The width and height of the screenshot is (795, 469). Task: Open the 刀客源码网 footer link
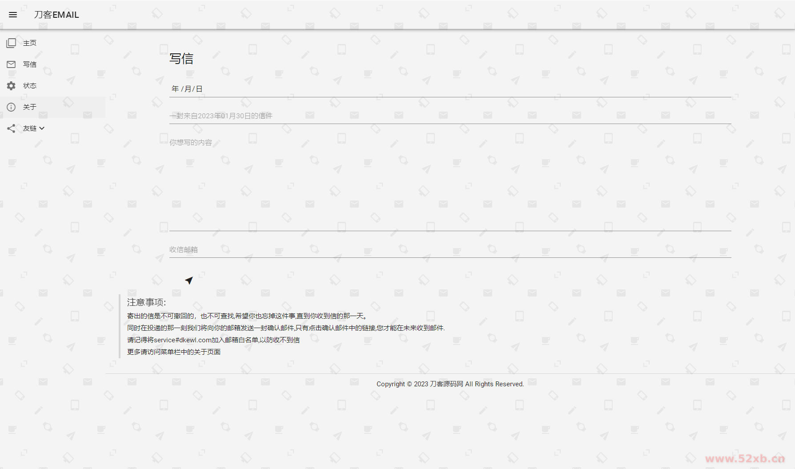tap(446, 384)
